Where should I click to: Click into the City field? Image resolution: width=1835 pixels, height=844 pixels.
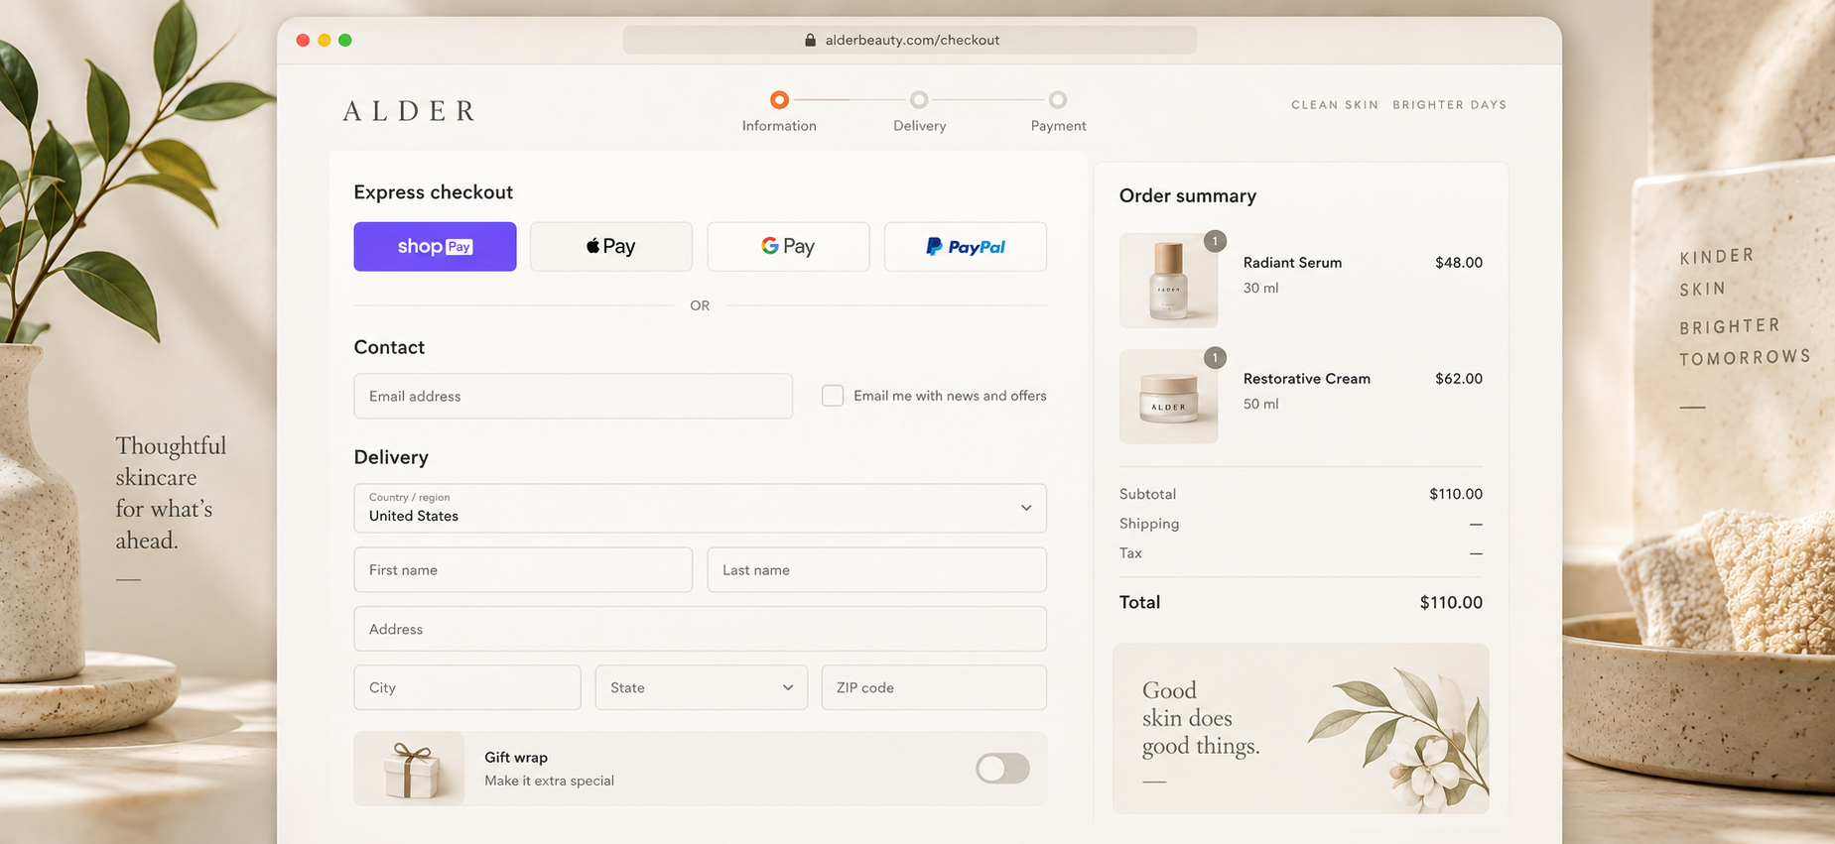coord(467,687)
